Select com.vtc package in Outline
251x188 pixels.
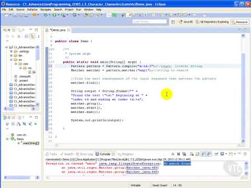point(19,135)
